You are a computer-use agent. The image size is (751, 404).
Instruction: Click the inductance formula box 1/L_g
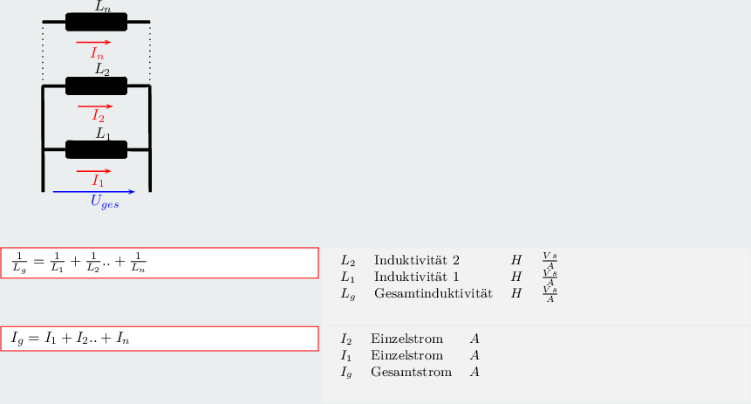pos(160,263)
